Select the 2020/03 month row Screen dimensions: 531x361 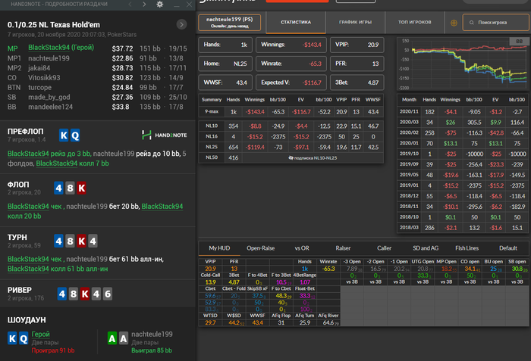[x=463, y=122]
